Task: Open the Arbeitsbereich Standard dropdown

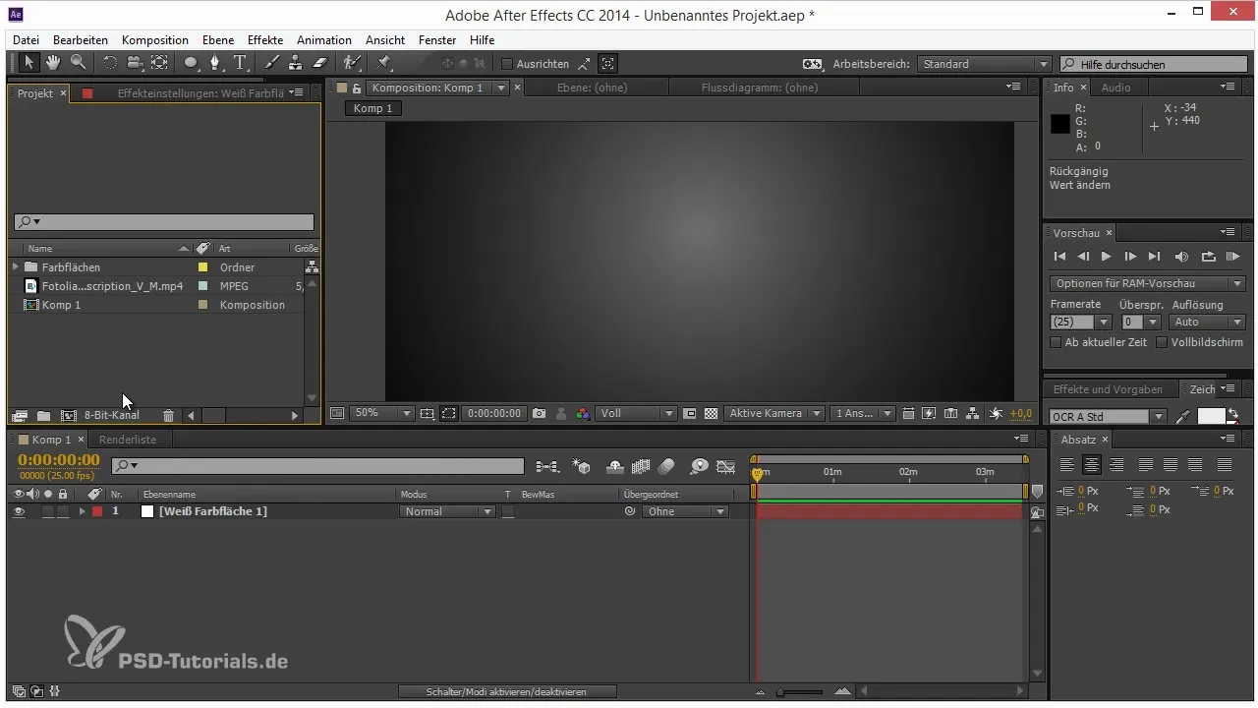Action: point(985,64)
